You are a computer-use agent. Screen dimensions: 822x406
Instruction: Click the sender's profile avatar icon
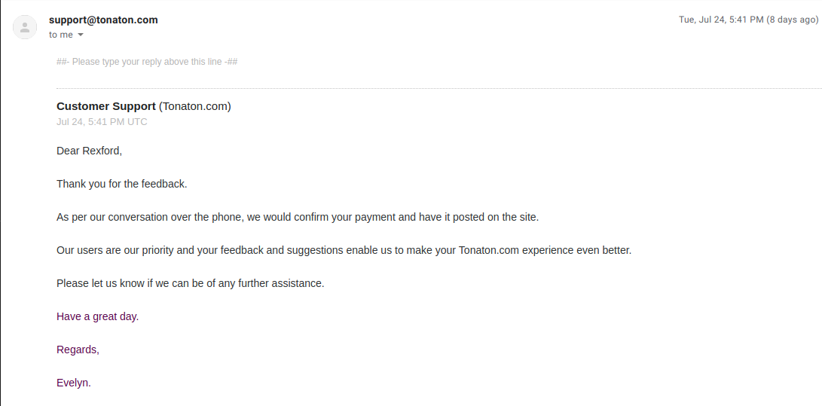[x=25, y=27]
